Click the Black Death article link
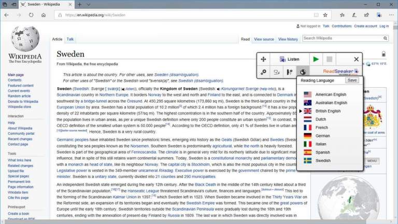This screenshot has width=398, height=224. coord(205,185)
